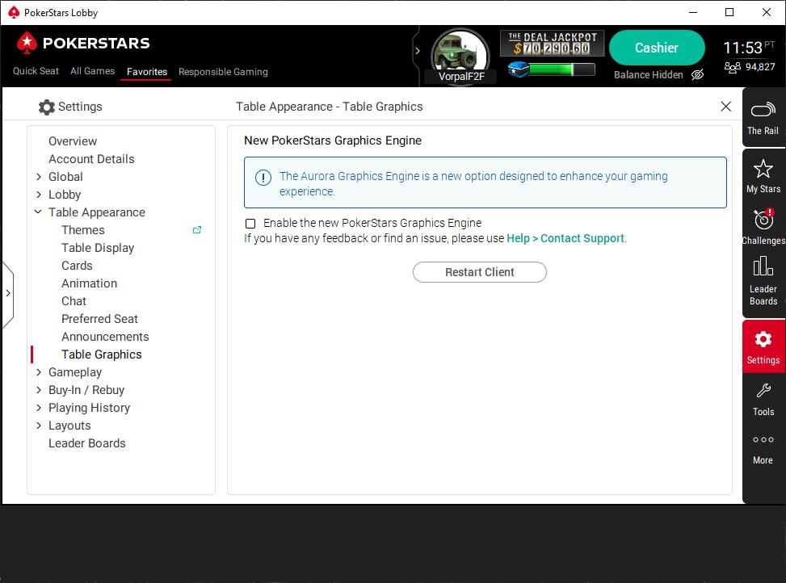786x583 pixels.
Task: Open Help > Contact Support link
Action: tap(565, 238)
